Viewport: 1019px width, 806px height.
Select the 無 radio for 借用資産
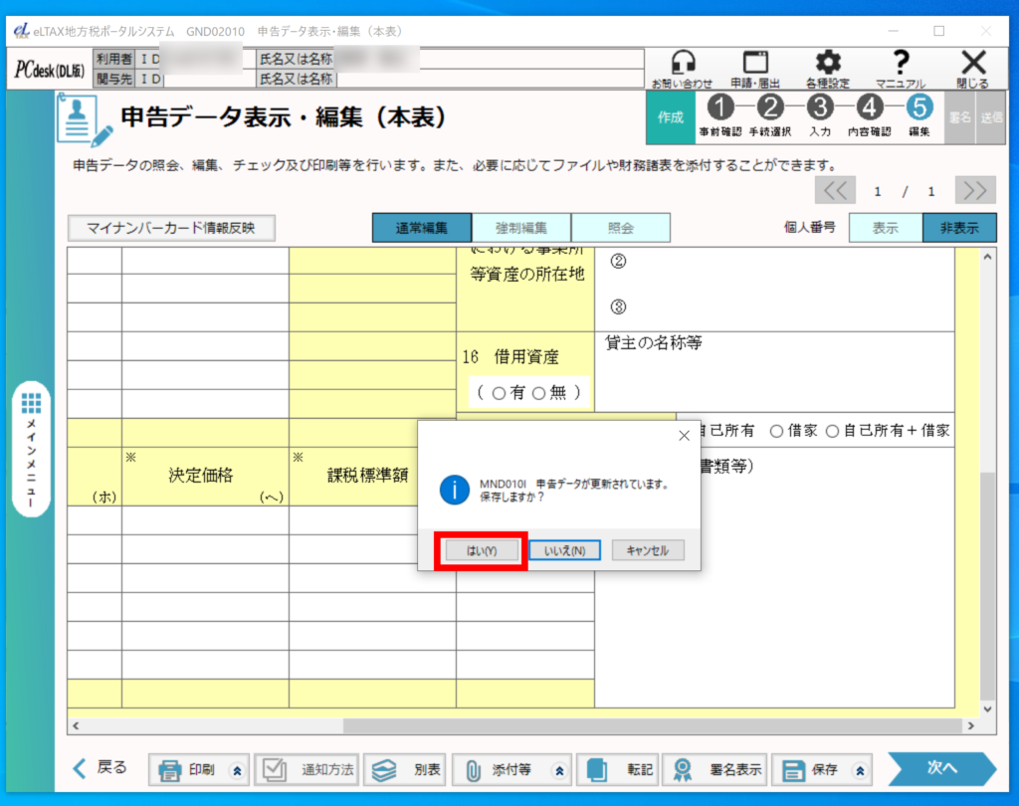point(539,393)
